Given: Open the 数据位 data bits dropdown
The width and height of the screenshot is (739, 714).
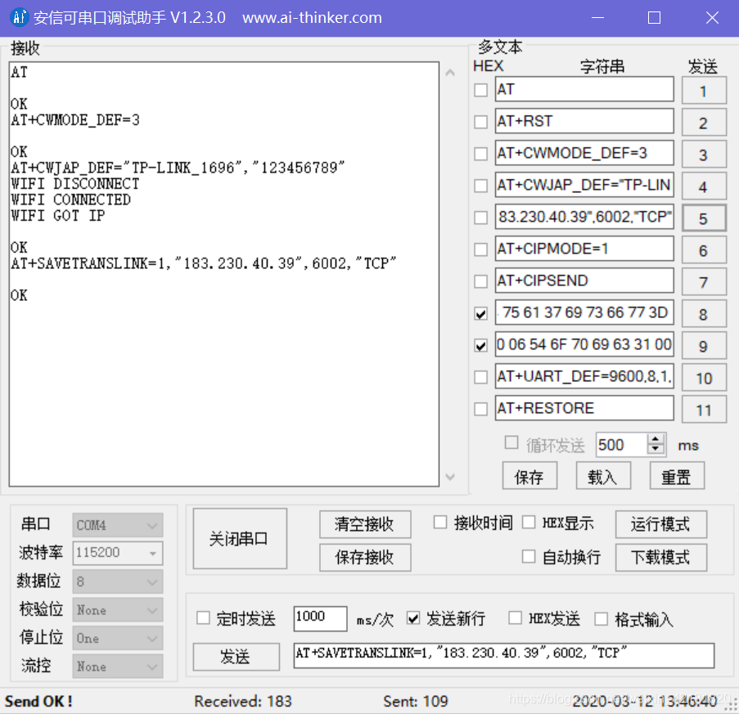Looking at the screenshot, I should (x=118, y=582).
